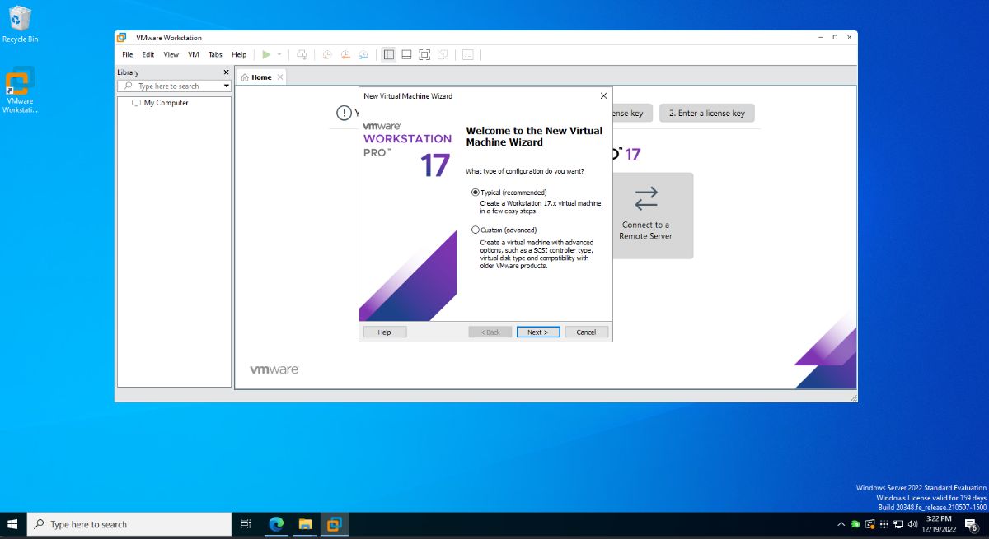
Task: Open File Explorer from the taskbar
Action: (305, 524)
